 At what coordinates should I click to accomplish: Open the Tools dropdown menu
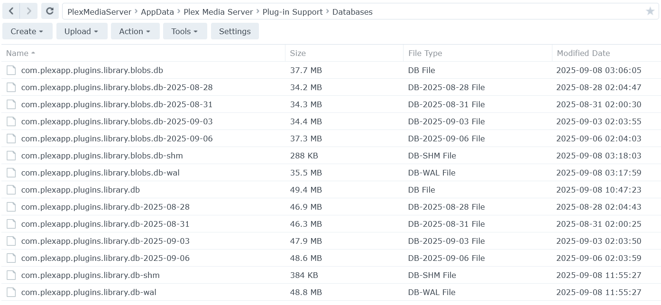click(x=185, y=31)
